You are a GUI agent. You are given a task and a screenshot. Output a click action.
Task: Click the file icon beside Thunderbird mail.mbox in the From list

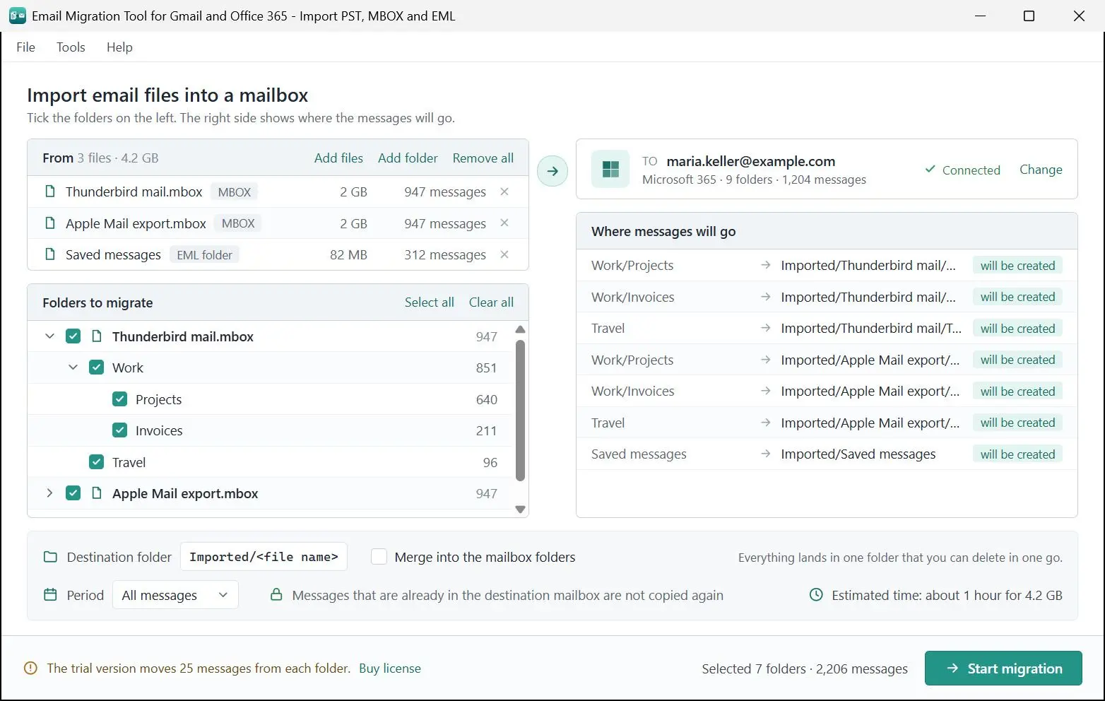(x=50, y=192)
